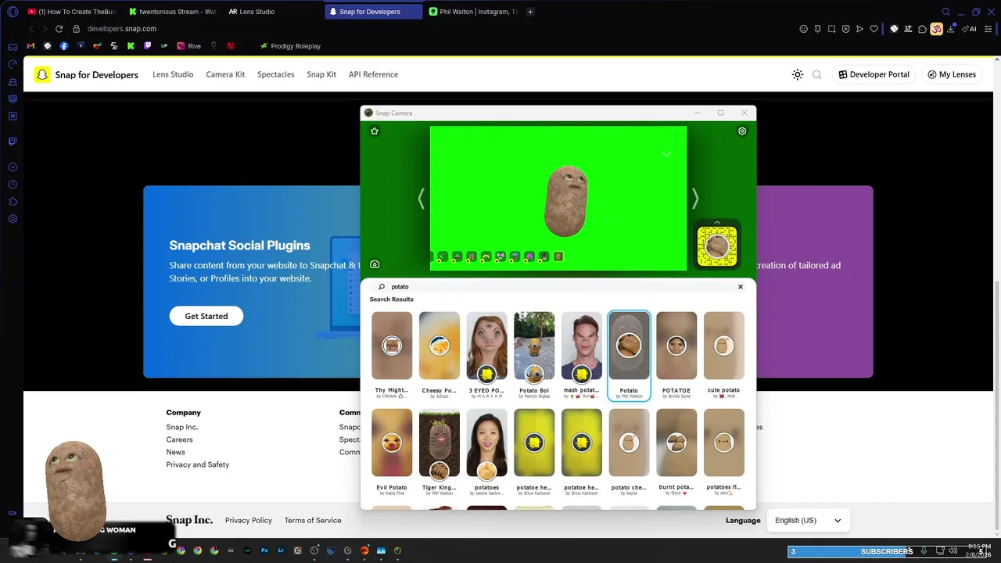The width and height of the screenshot is (1001, 563).
Task: Click Snap for Developers logo
Action: tap(86, 74)
